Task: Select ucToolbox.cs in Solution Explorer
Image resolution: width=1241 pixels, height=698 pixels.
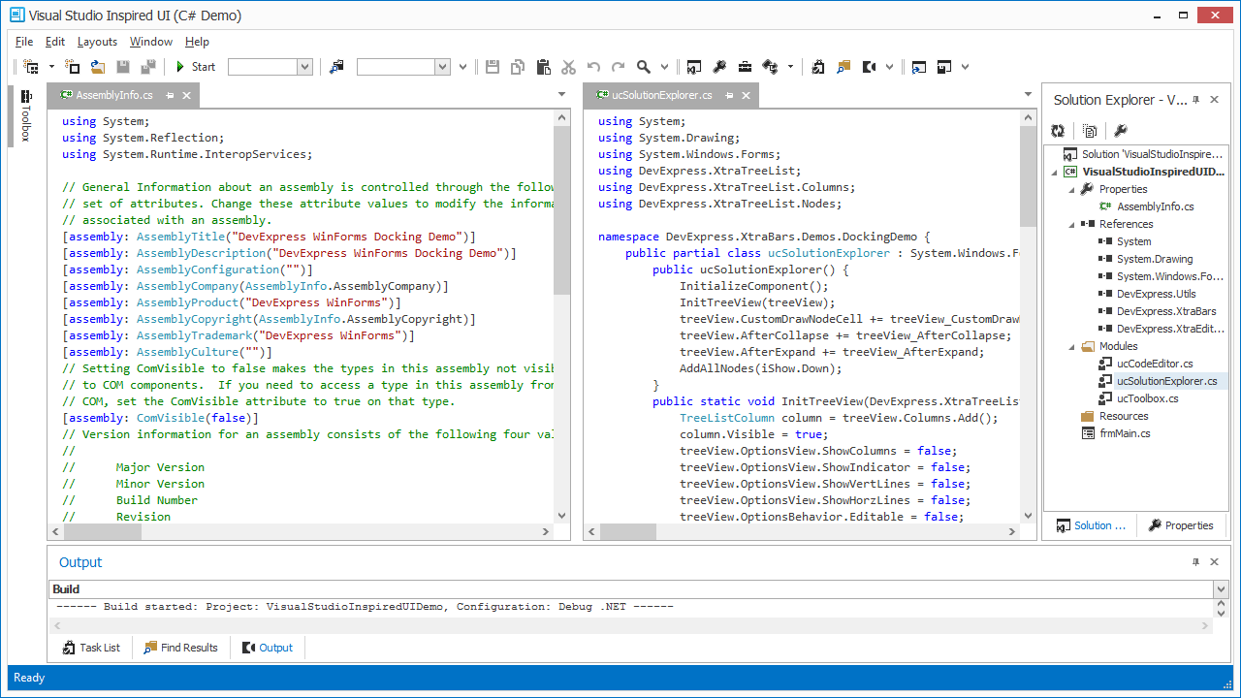Action: click(x=1149, y=397)
